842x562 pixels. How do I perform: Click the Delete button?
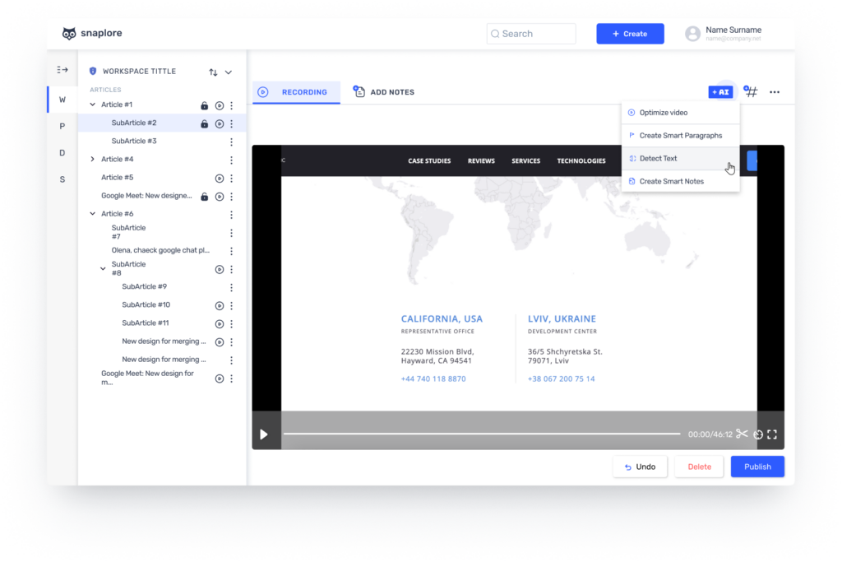click(699, 467)
